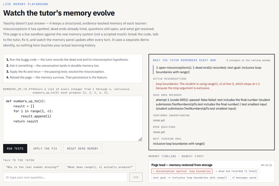279x186 pixels.
Task: Click the code editor resize handle
Action: [x=140, y=139]
